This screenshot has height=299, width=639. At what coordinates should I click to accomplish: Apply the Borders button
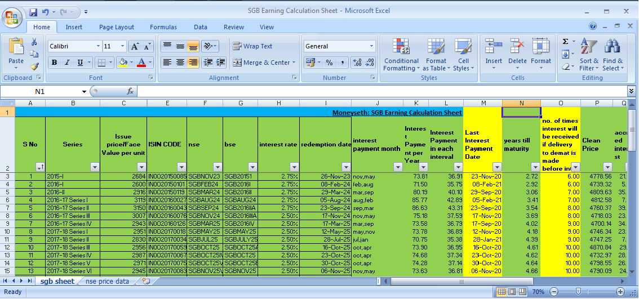click(x=100, y=63)
